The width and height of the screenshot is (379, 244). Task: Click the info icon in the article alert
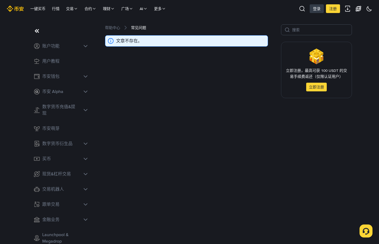click(x=111, y=41)
